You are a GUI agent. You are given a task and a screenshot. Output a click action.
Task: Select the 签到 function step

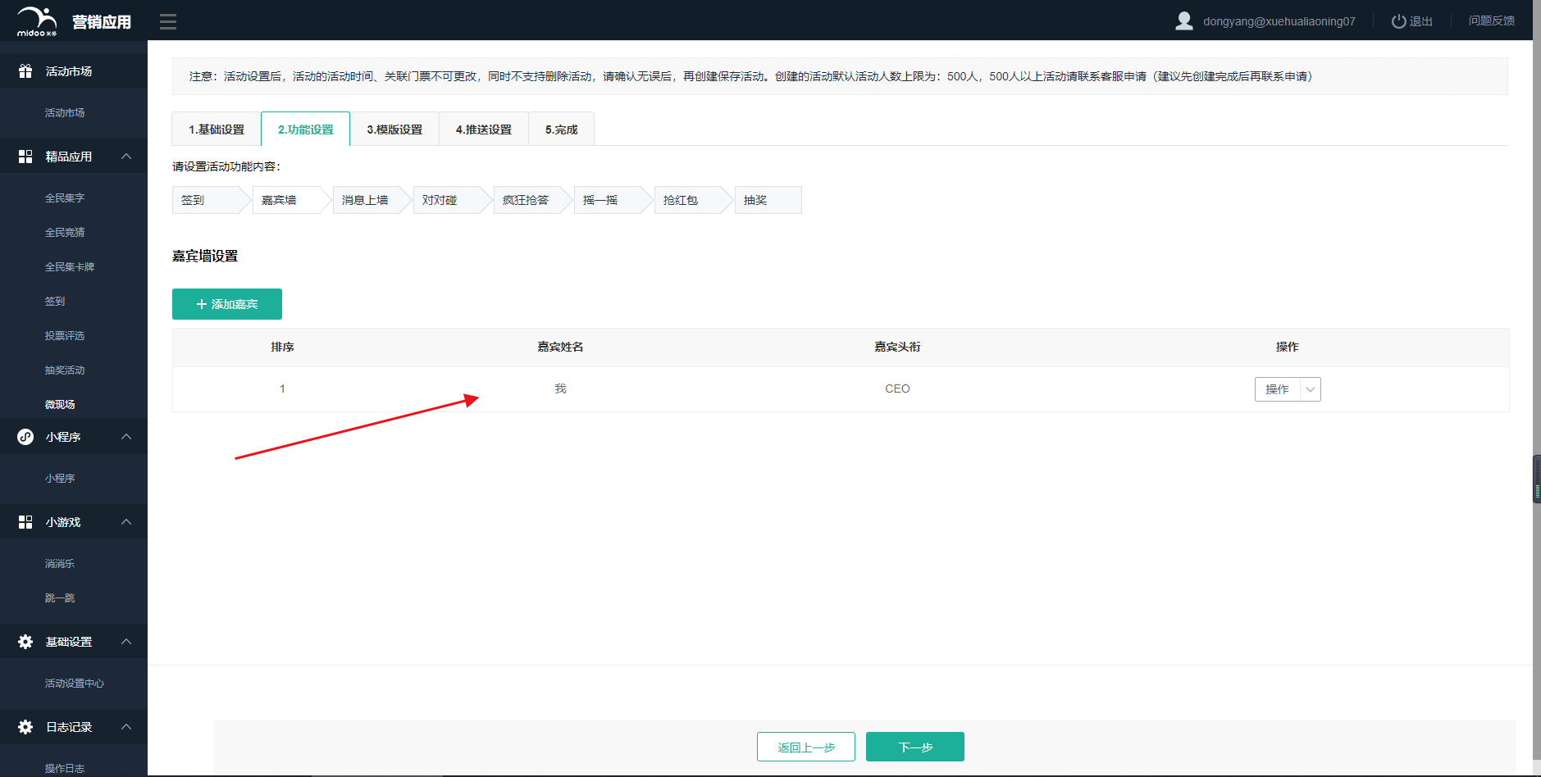click(211, 200)
